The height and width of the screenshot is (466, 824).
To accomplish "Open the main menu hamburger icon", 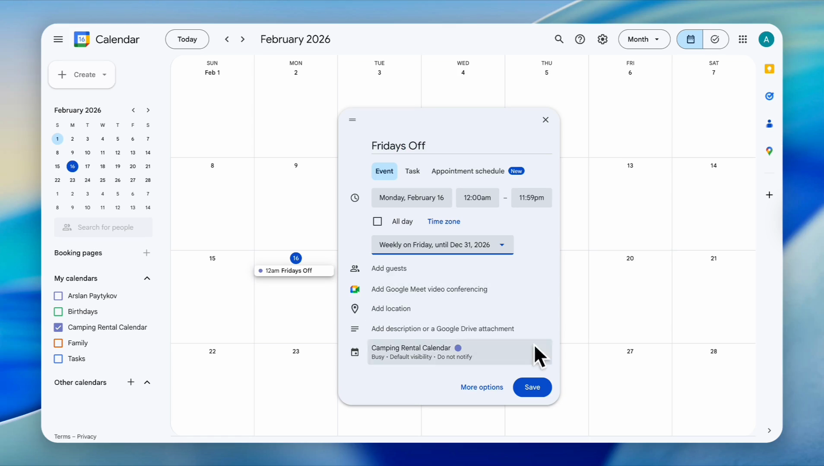I will pos(58,39).
